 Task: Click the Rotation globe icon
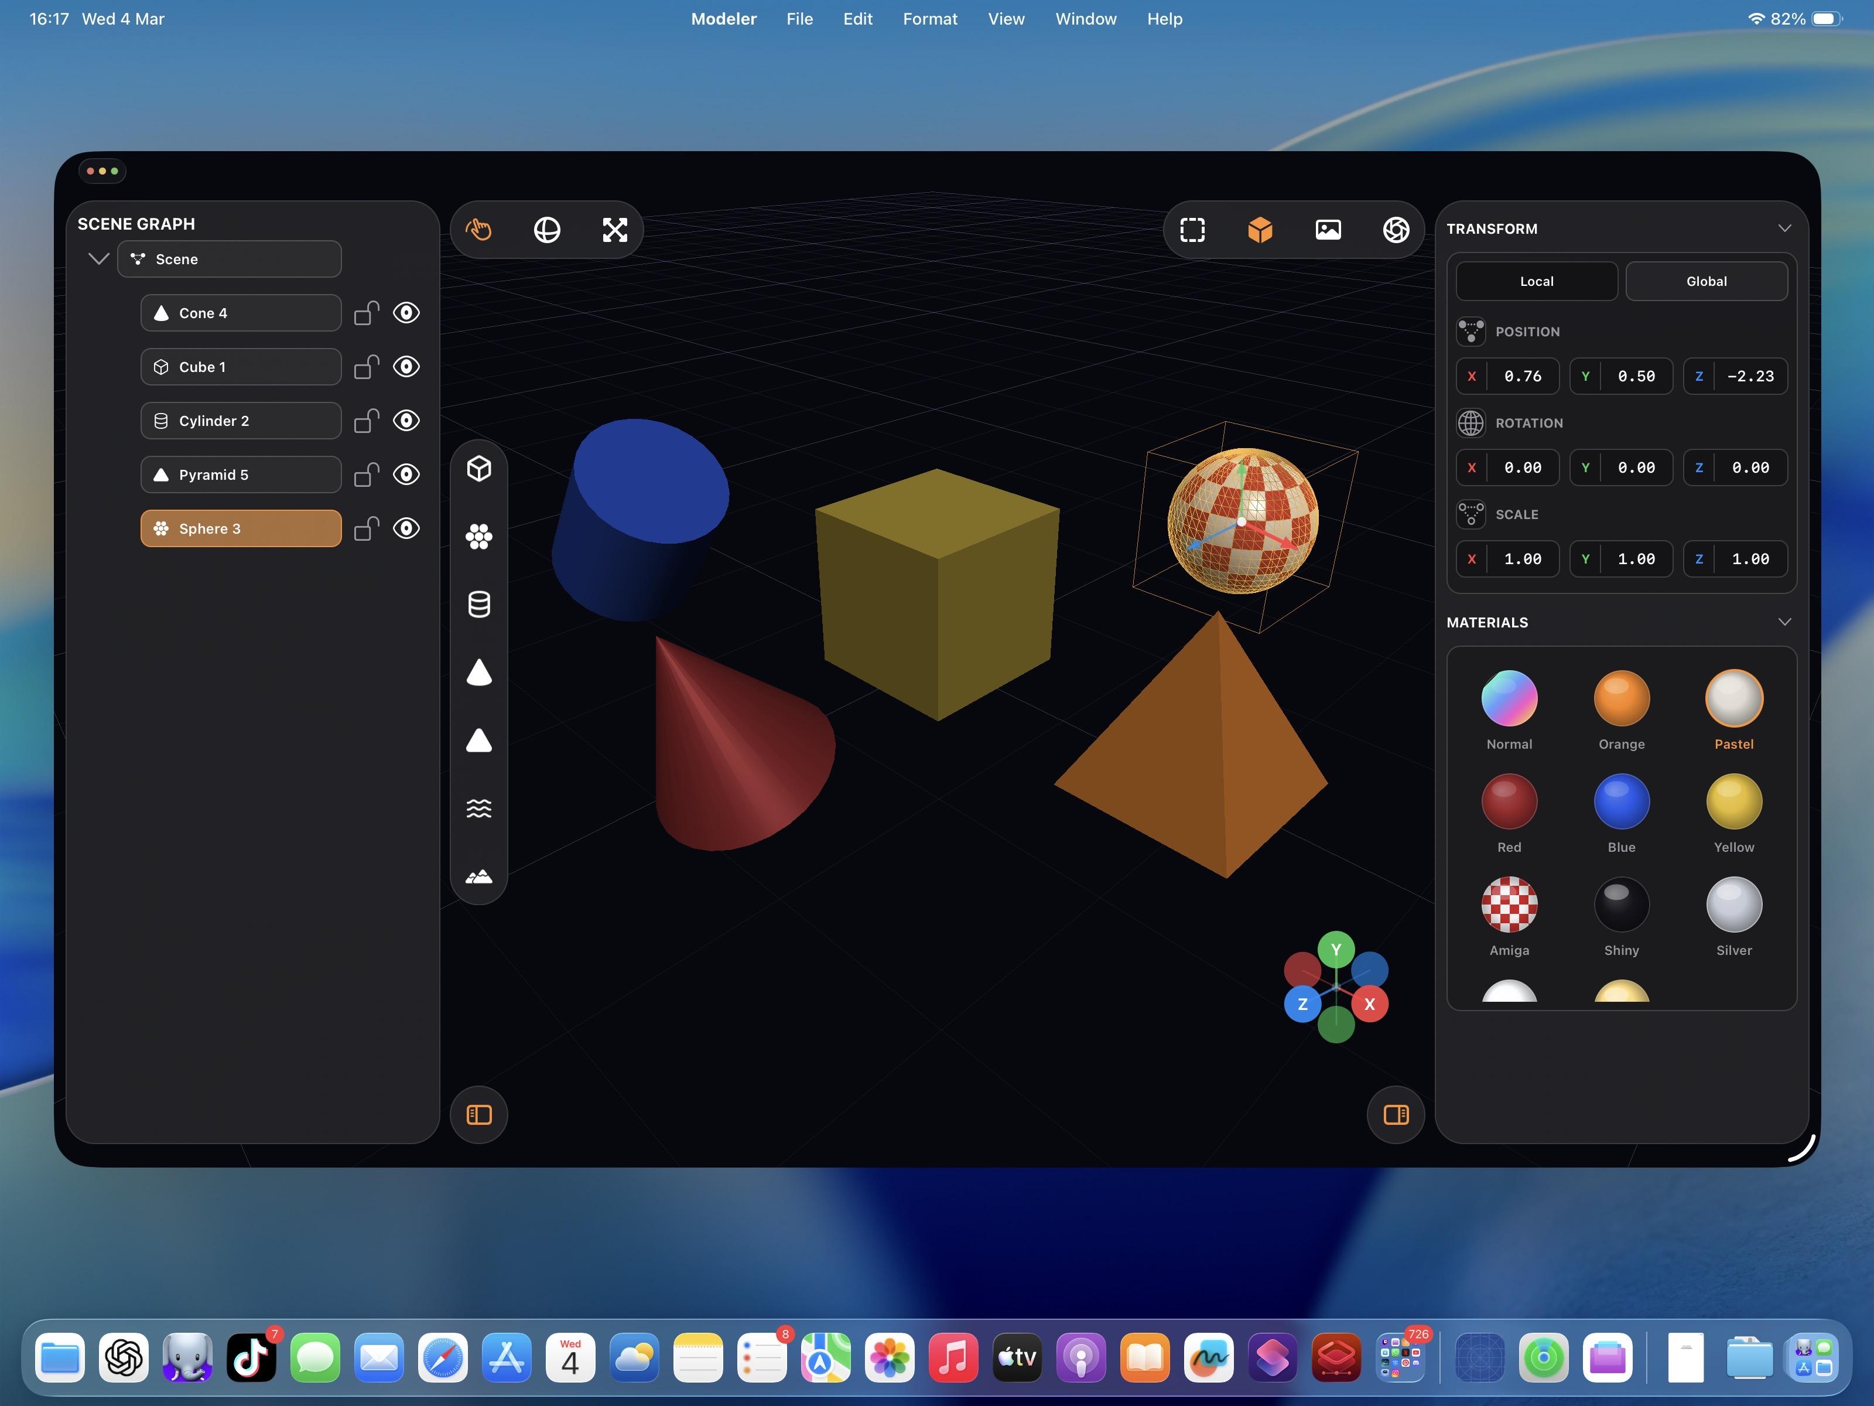point(1471,423)
